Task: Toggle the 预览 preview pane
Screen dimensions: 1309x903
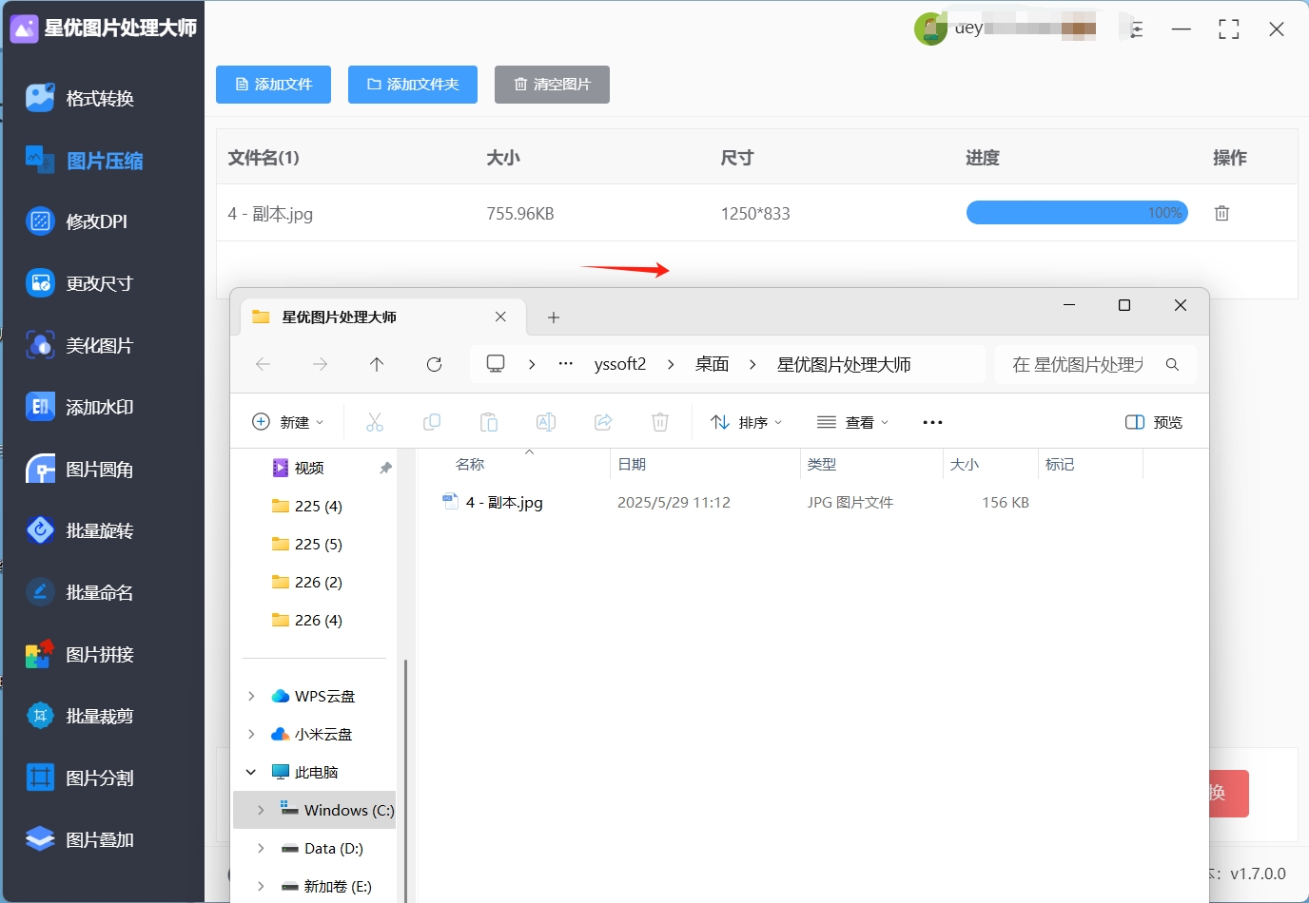Action: pyautogui.click(x=1154, y=422)
